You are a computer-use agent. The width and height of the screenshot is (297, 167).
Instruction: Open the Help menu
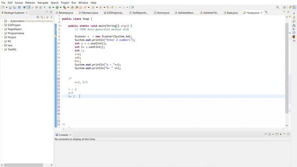(93, 3)
